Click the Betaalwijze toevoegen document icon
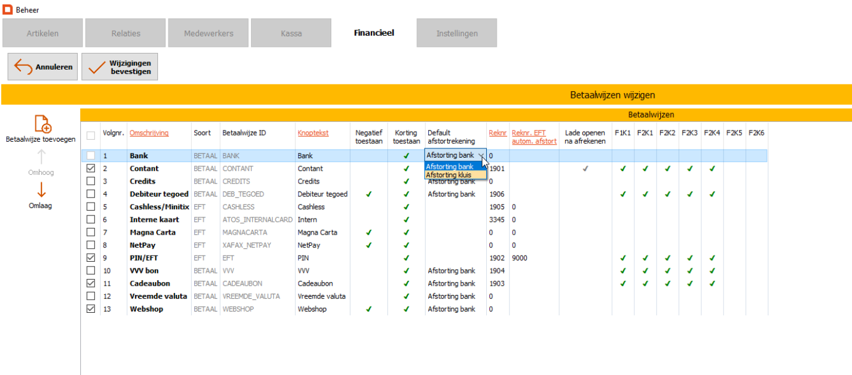Viewport: 852px width, 375px height. point(43,124)
